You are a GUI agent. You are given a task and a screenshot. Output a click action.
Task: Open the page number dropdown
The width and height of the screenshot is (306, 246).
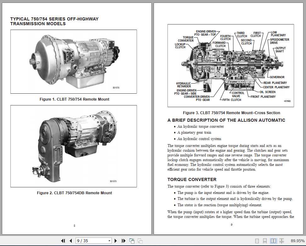point(109,241)
